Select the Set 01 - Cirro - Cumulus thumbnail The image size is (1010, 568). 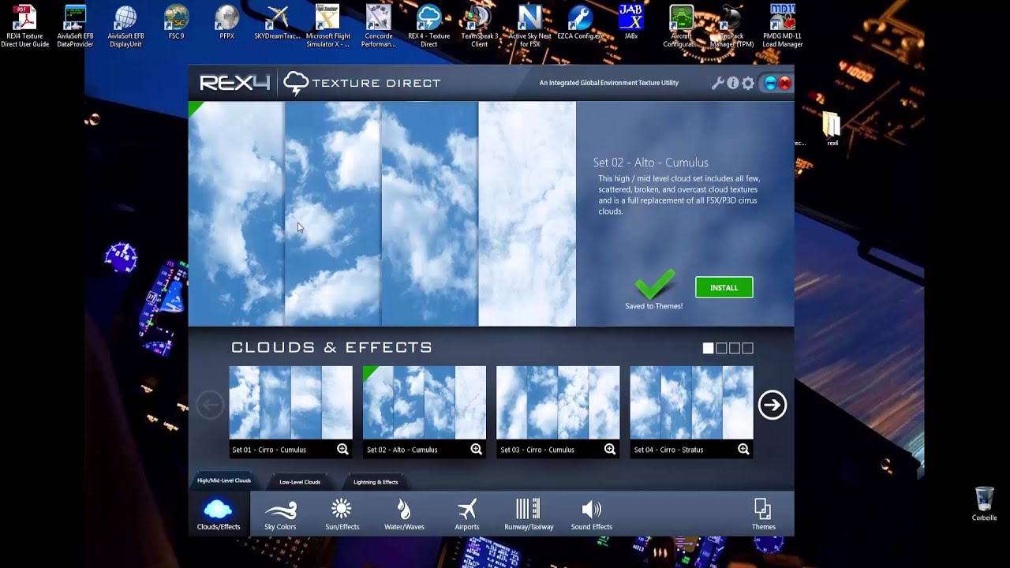click(290, 402)
